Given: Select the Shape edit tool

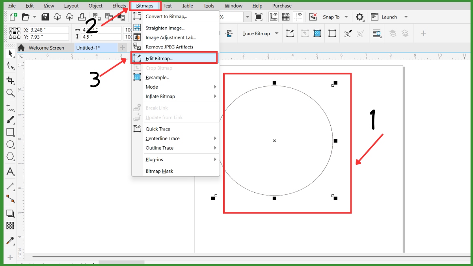Looking at the screenshot, I should (10, 66).
